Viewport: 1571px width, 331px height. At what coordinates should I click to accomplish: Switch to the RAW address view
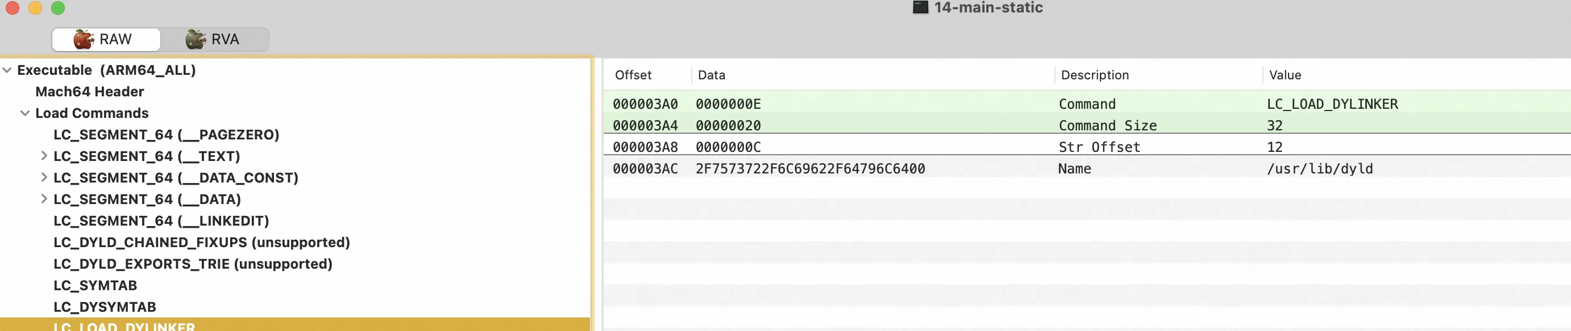106,40
